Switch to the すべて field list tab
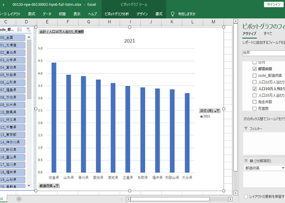 268,34
